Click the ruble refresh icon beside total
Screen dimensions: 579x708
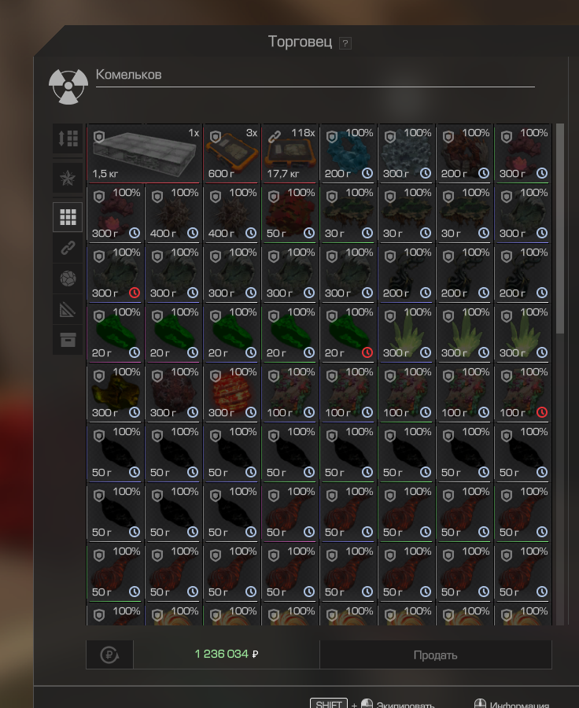click(109, 655)
